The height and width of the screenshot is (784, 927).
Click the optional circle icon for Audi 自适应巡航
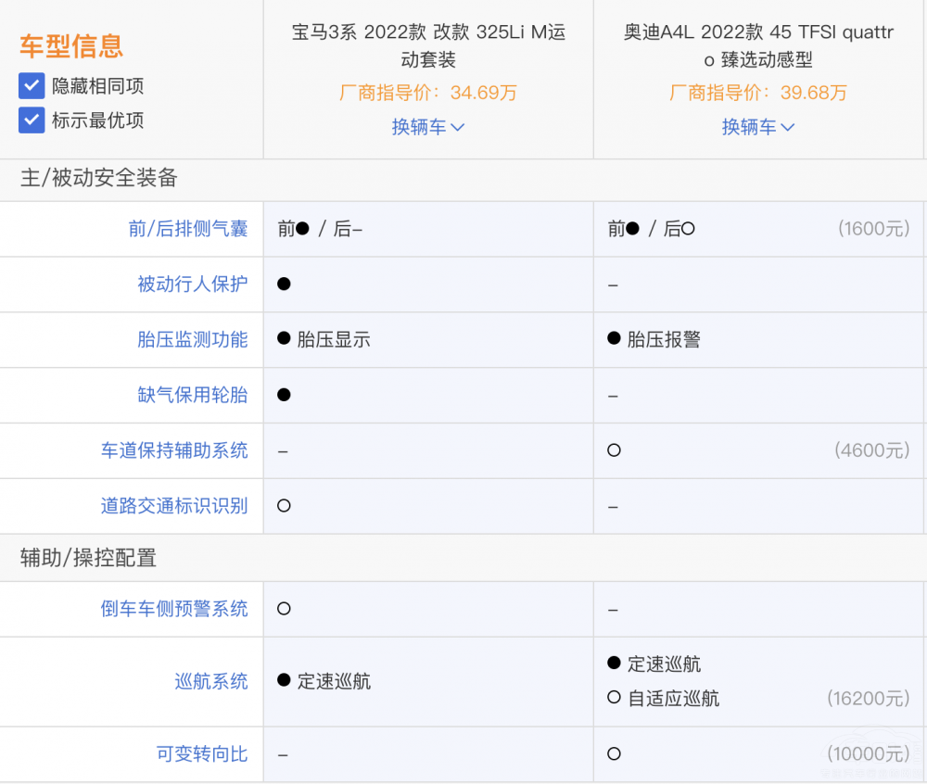click(x=614, y=698)
